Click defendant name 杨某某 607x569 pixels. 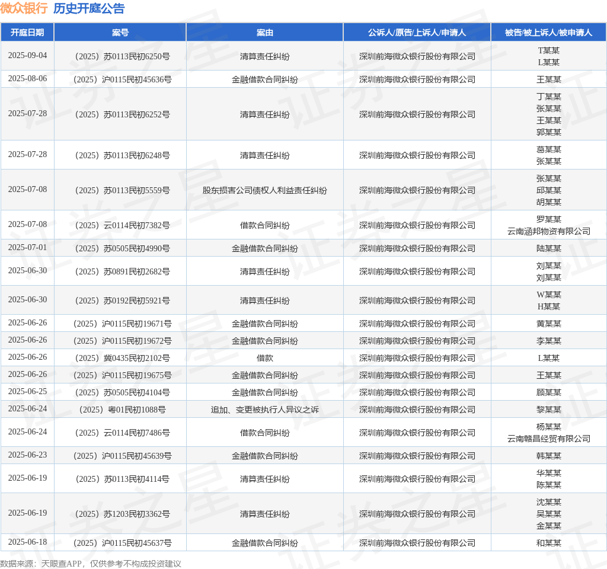coord(548,427)
